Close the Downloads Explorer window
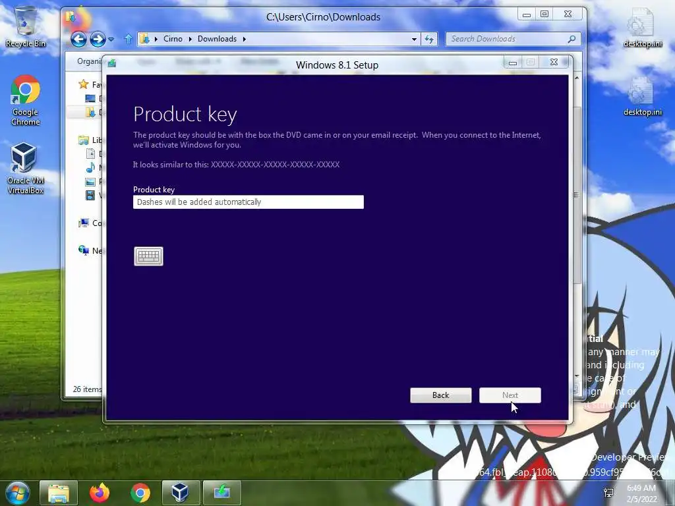The height and width of the screenshot is (506, 675). point(568,14)
